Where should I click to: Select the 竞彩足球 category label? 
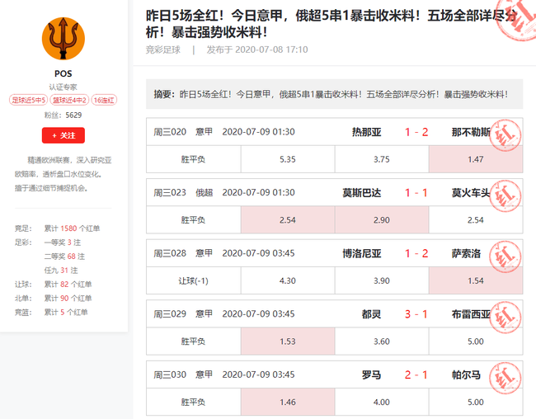tap(163, 50)
